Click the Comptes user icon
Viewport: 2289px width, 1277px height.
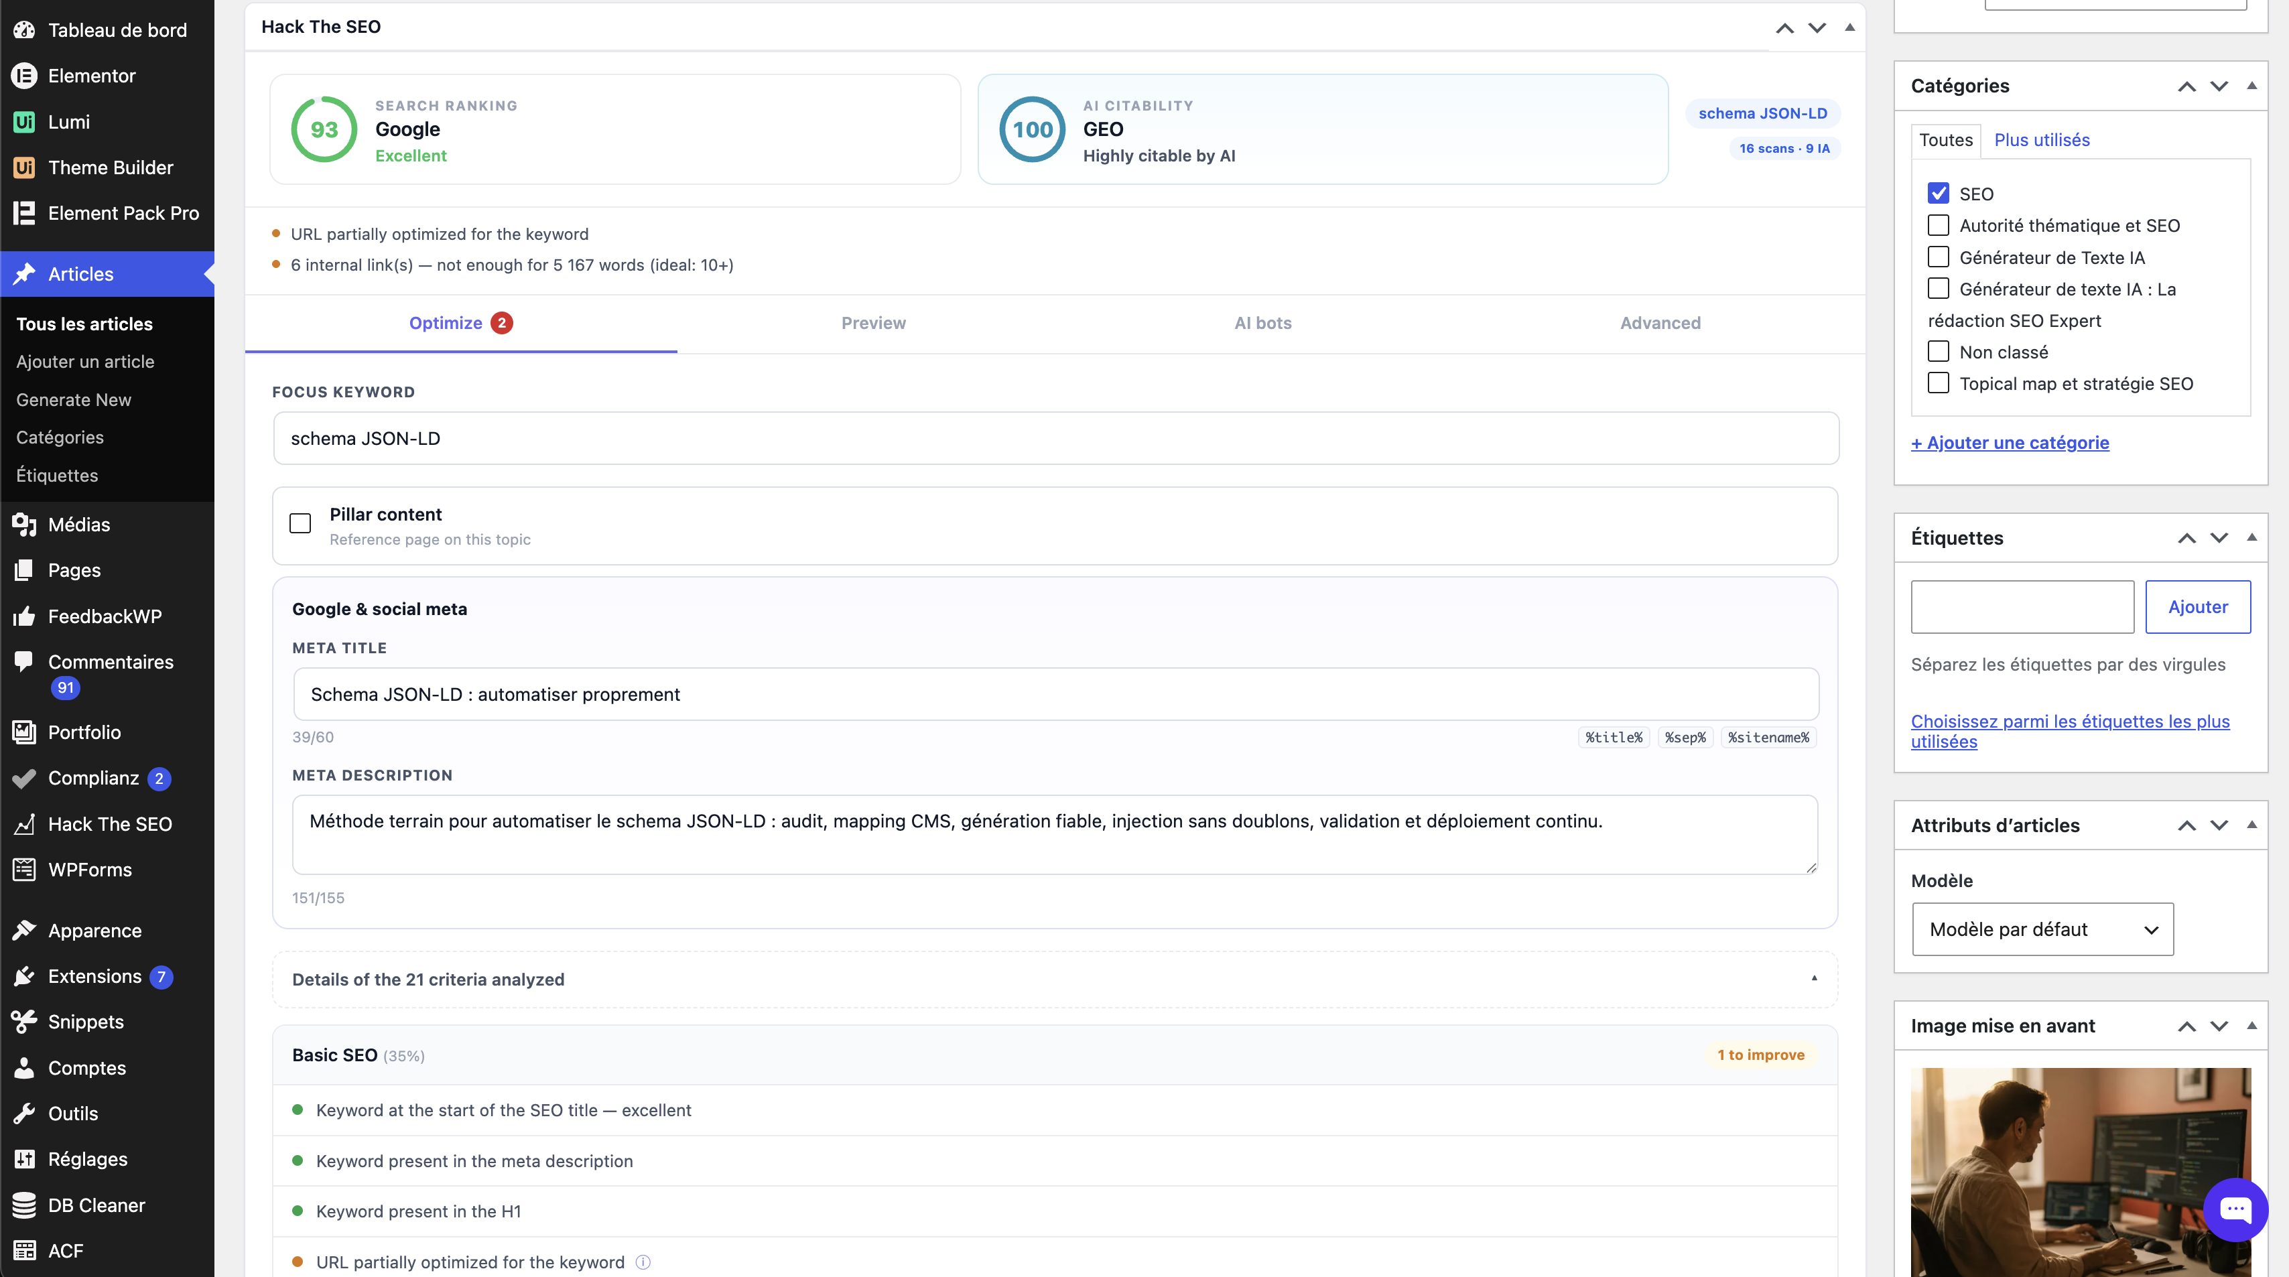click(x=24, y=1067)
